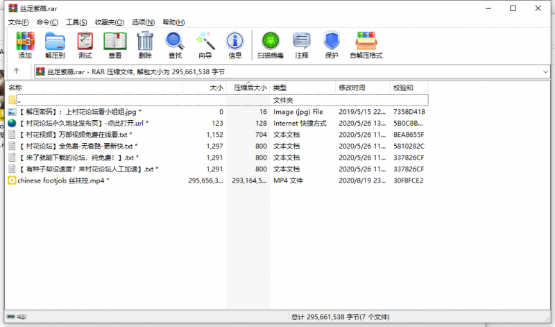Go up one level with the arrow button
The image size is (555, 327).
click(x=17, y=72)
